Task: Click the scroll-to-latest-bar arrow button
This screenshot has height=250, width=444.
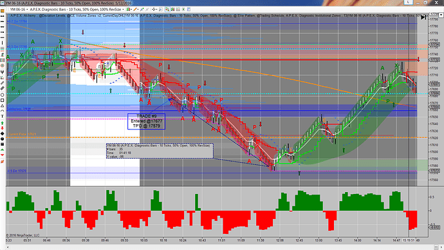Action: 423,17
